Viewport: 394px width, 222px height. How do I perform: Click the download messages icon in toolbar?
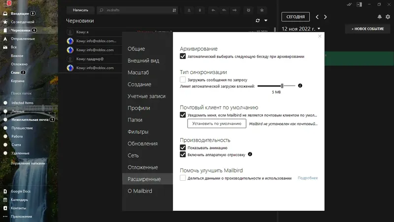tap(190, 10)
